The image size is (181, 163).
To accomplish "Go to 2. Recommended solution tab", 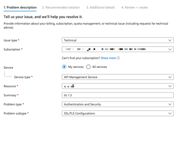I will [x=61, y=7].
